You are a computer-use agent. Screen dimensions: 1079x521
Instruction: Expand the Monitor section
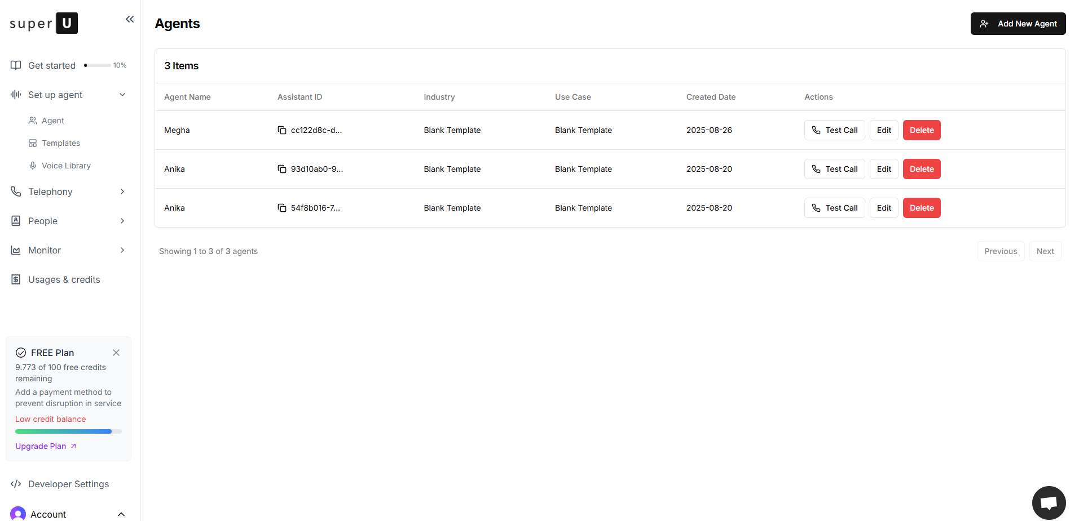click(x=122, y=250)
